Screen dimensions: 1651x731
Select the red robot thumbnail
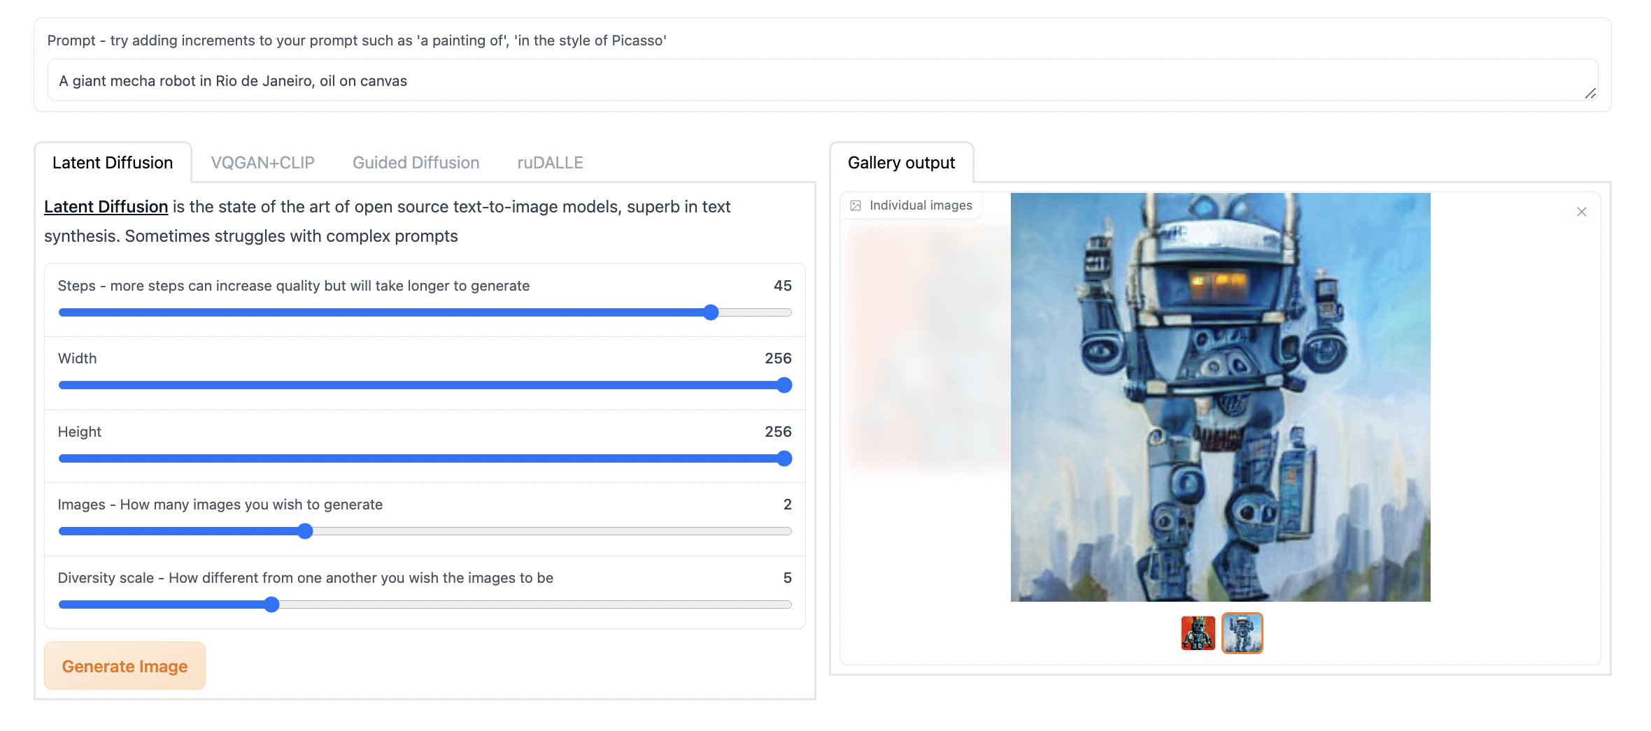(x=1198, y=633)
